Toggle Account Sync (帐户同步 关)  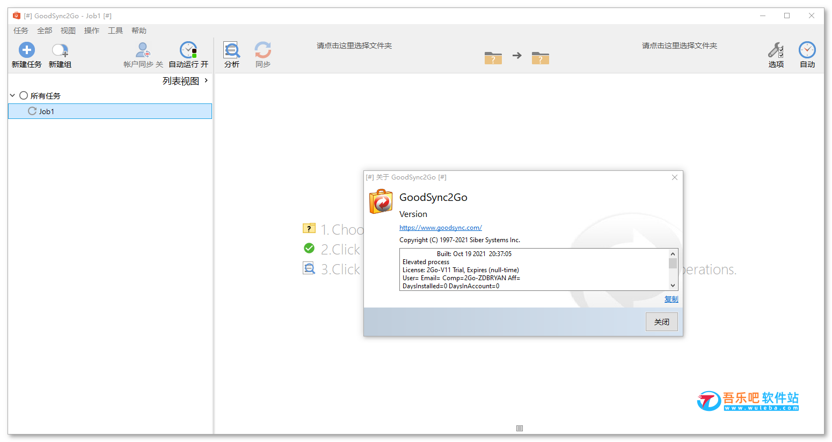tap(143, 55)
